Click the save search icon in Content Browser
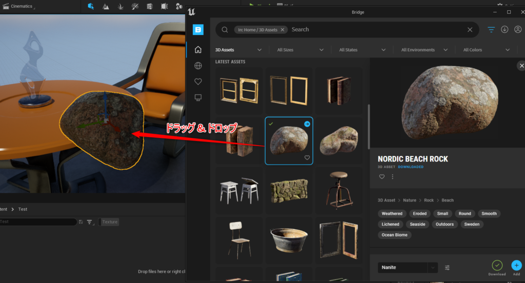 coord(80,222)
